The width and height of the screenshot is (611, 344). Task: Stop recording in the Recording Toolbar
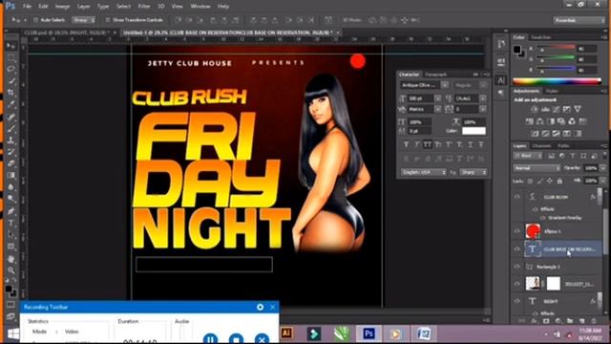click(x=236, y=339)
